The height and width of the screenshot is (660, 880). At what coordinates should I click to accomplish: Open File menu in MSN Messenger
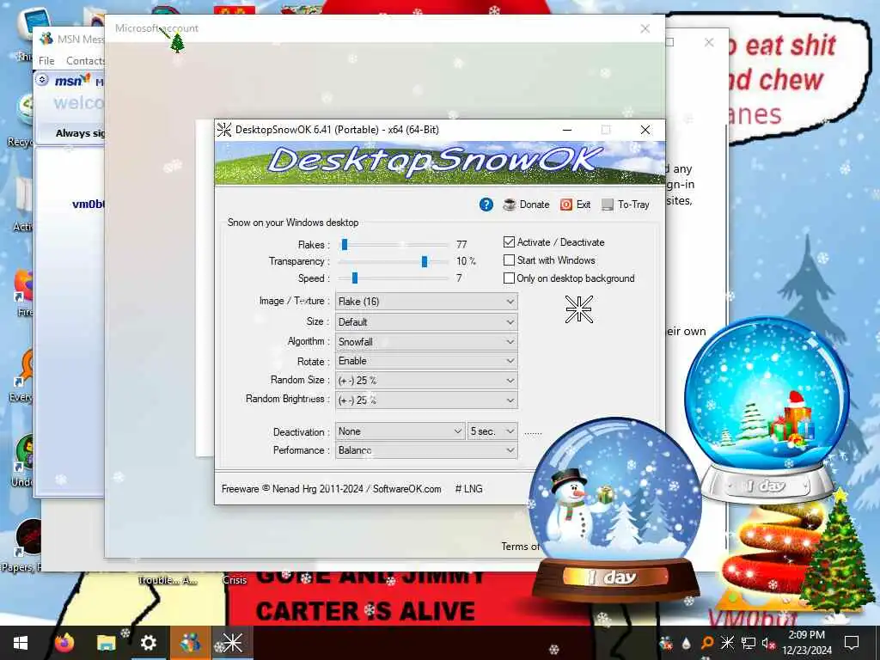[x=46, y=61]
